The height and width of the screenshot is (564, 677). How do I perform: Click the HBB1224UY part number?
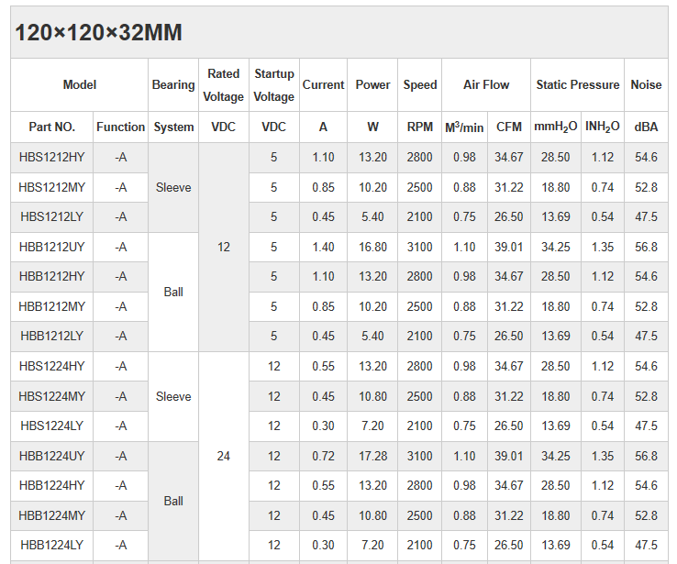click(x=51, y=456)
